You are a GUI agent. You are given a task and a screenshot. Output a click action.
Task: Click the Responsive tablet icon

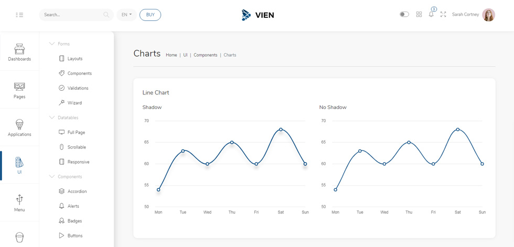61,162
